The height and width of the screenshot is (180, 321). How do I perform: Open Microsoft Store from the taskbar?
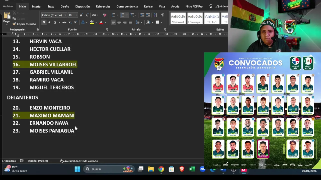click(171, 169)
